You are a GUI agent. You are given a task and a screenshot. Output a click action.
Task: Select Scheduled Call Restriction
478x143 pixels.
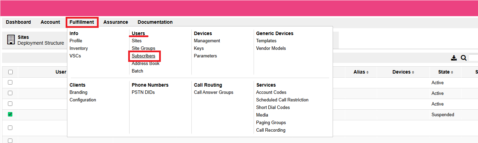282,100
